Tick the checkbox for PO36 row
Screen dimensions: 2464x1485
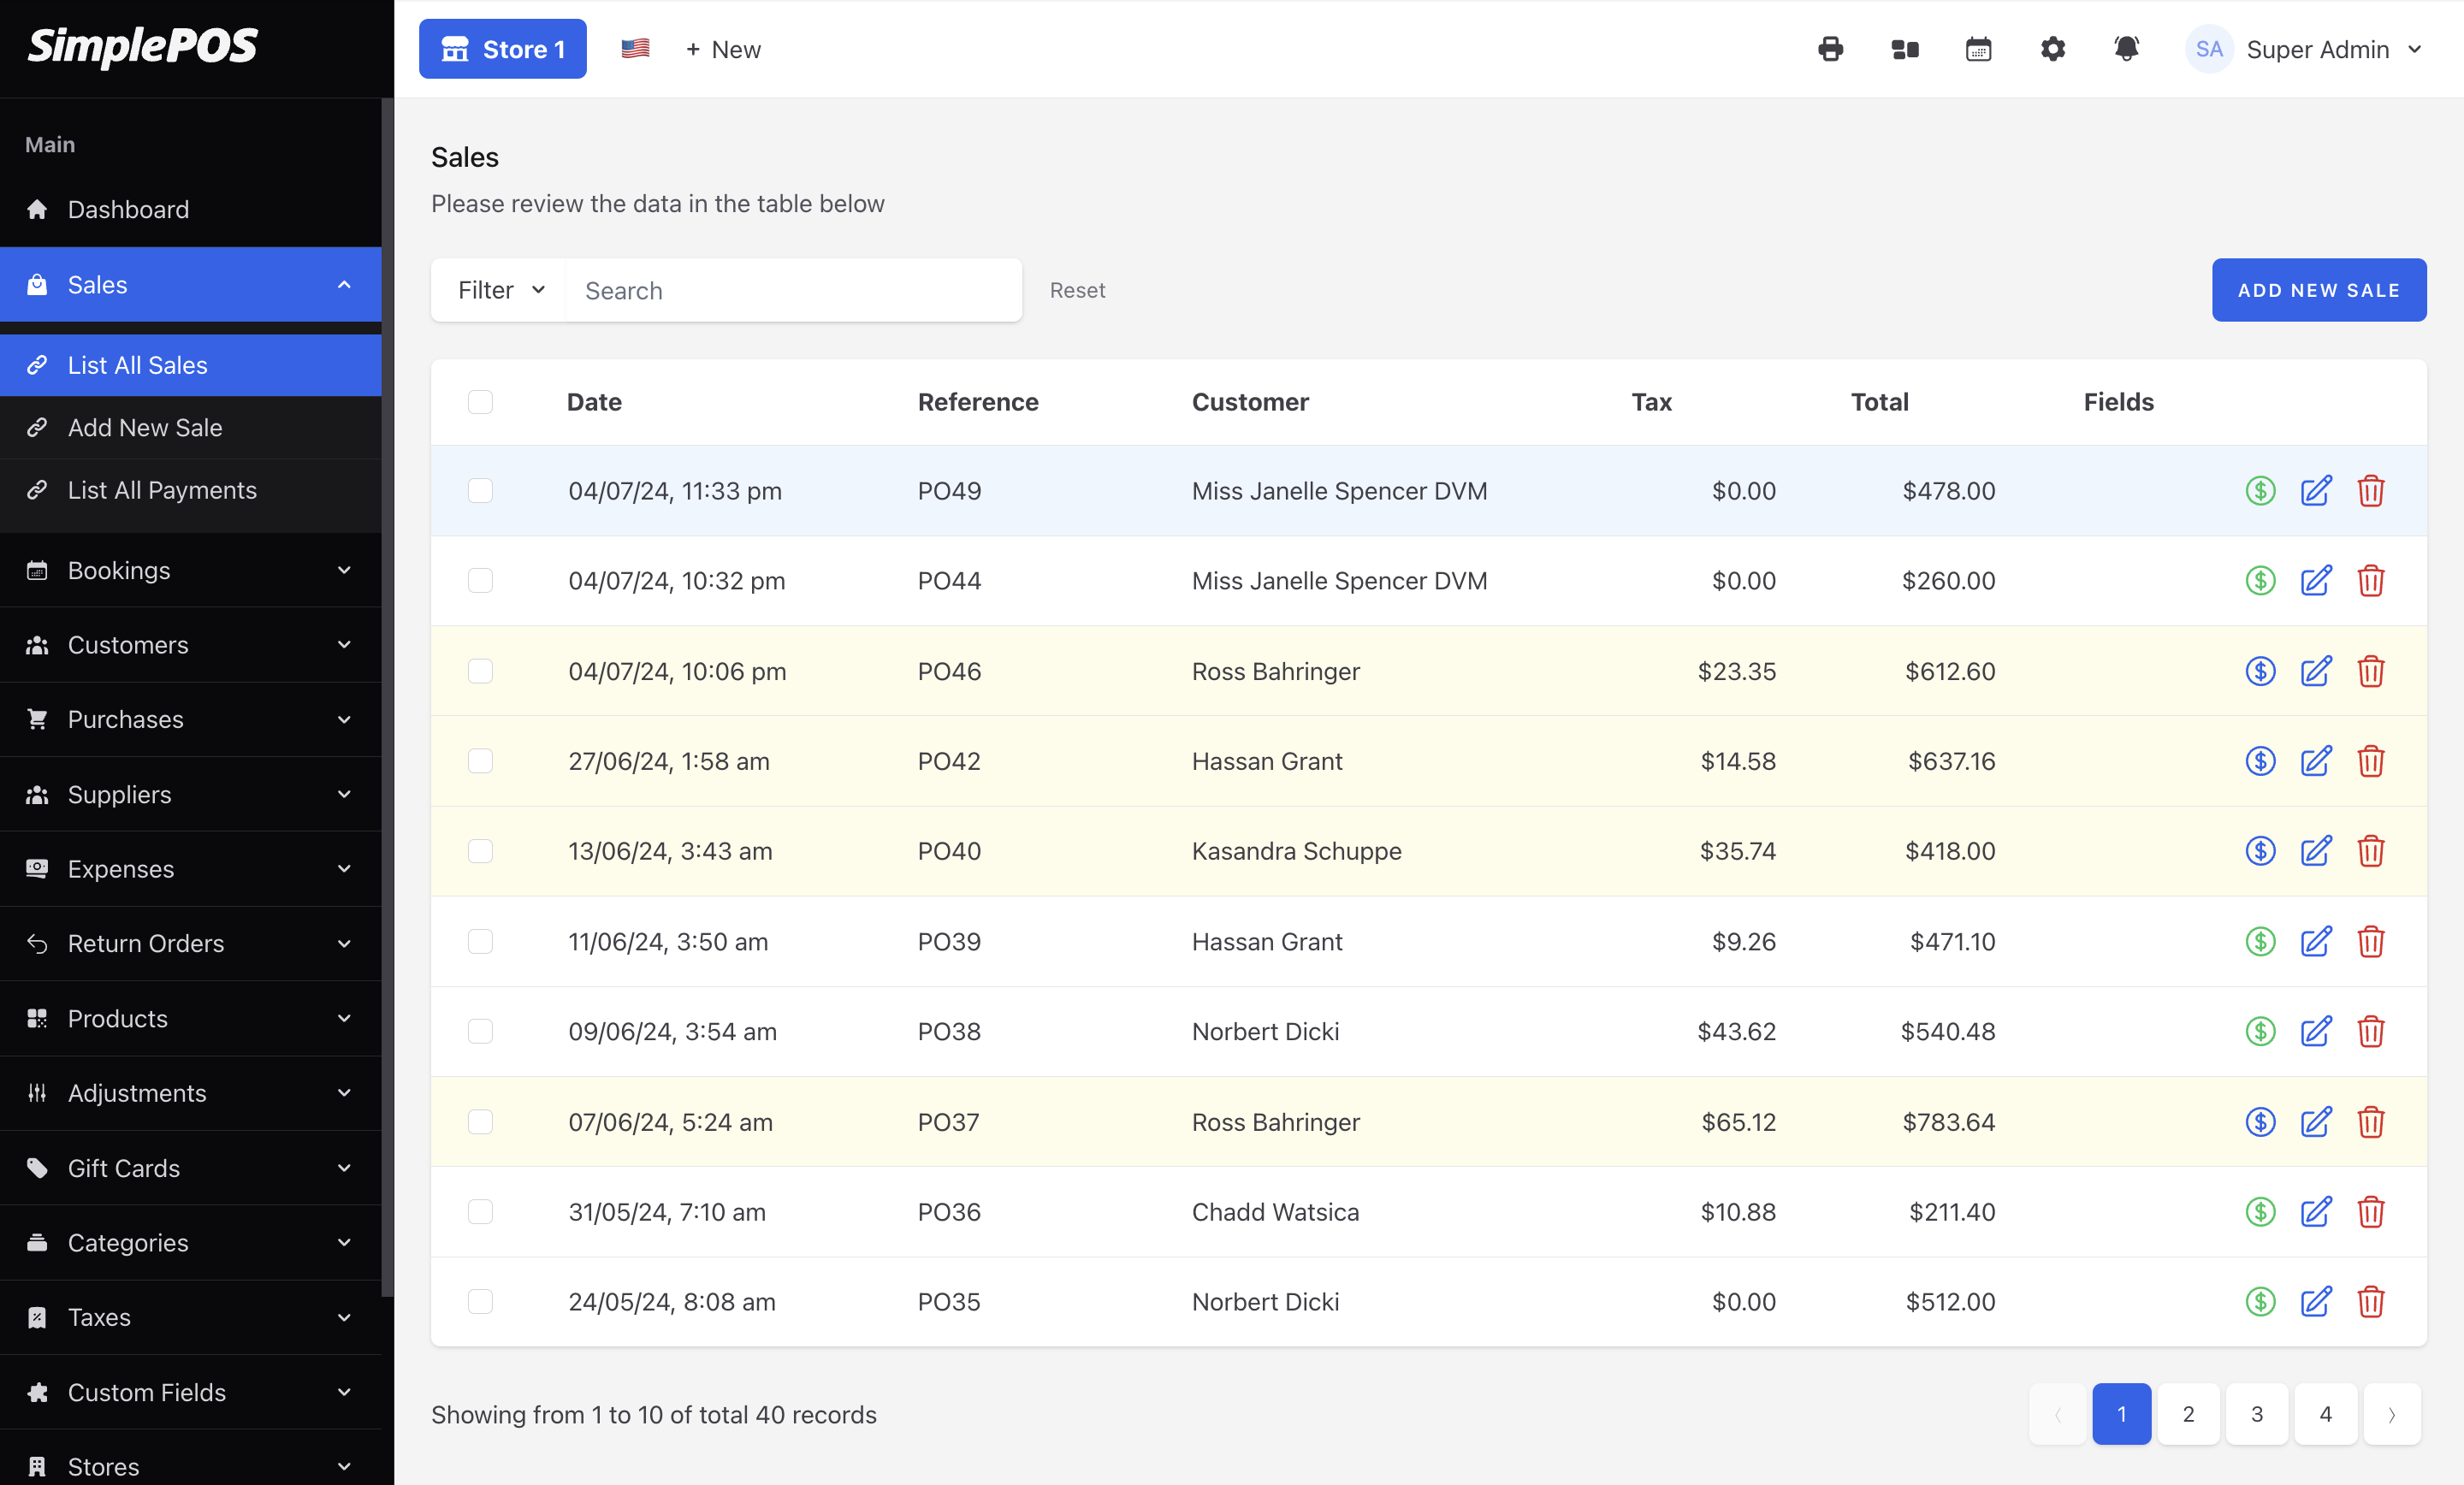(x=480, y=1212)
